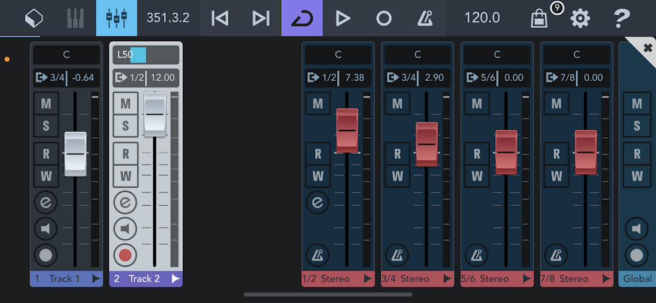Open the help question mark
The width and height of the screenshot is (656, 303).
(621, 19)
